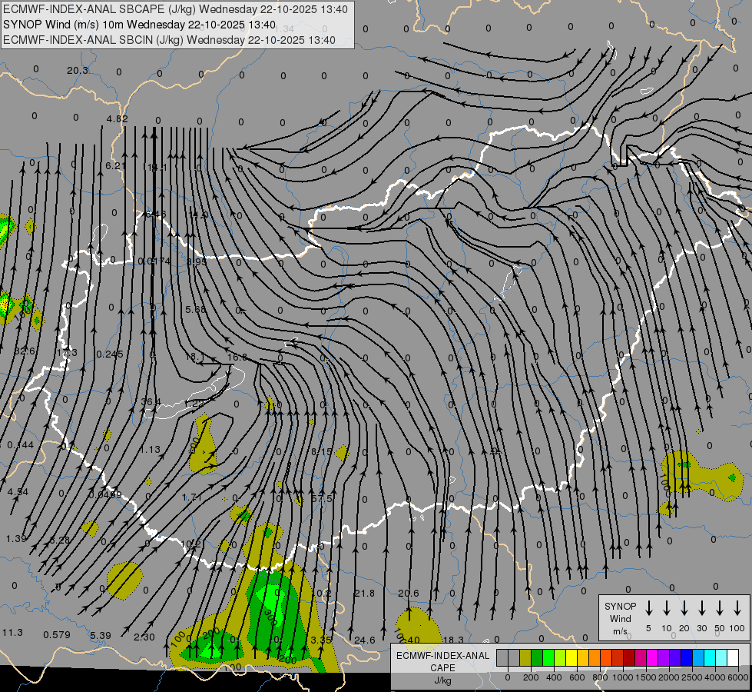
Task: Click the SBCAPE title line at the top
Action: click(x=175, y=9)
